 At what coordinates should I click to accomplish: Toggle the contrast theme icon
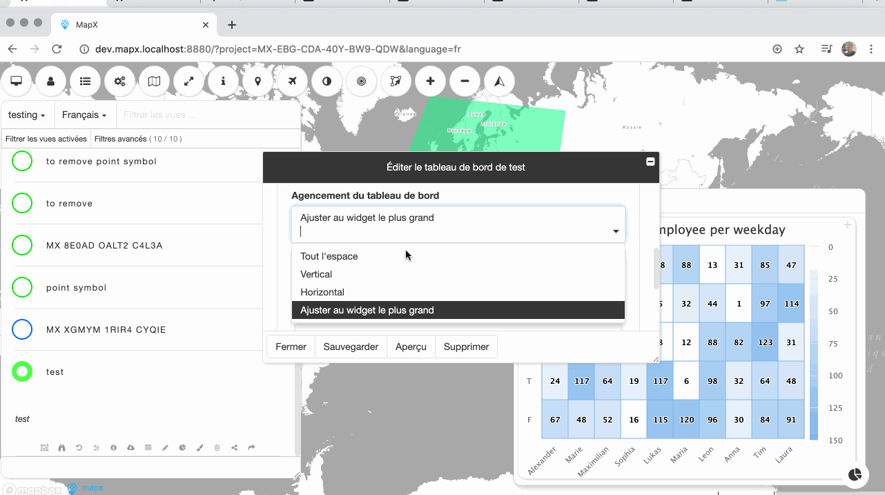(x=327, y=81)
